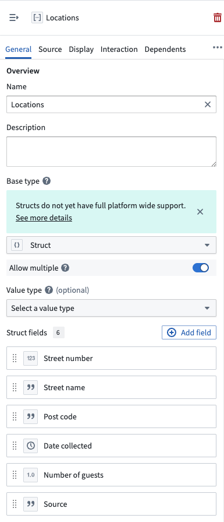Click the Overview section heading
This screenshot has height=522, width=224.
pyautogui.click(x=23, y=71)
